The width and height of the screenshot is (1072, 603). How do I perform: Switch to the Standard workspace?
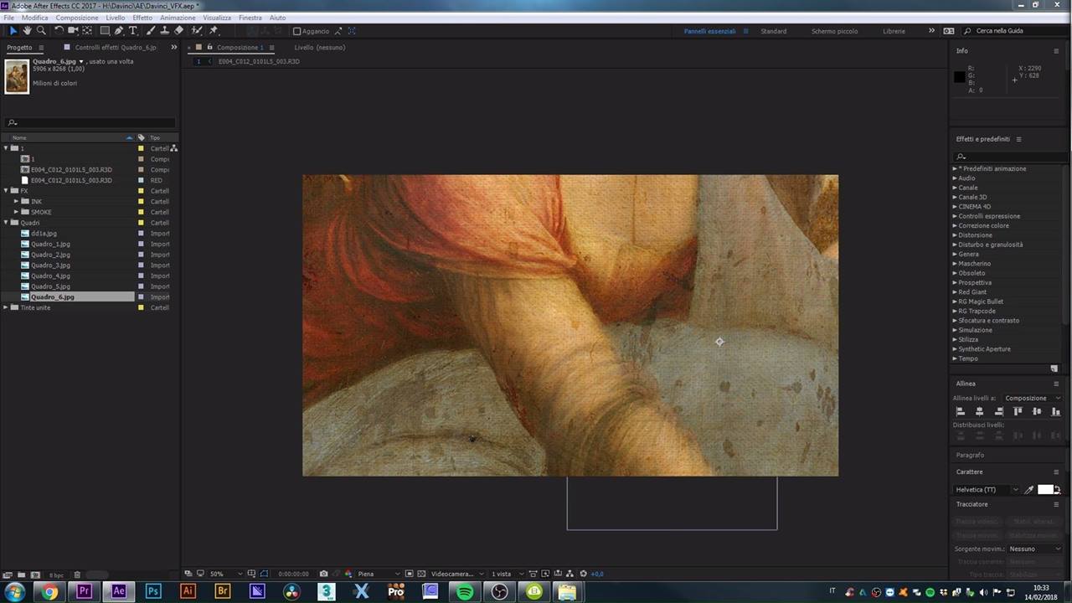[774, 31]
